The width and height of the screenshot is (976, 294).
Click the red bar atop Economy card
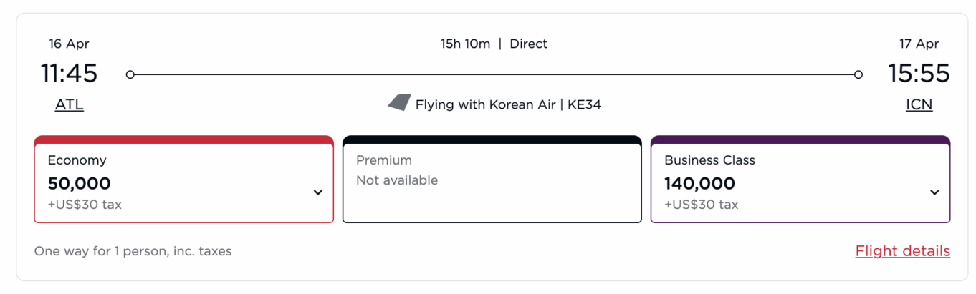pos(183,139)
